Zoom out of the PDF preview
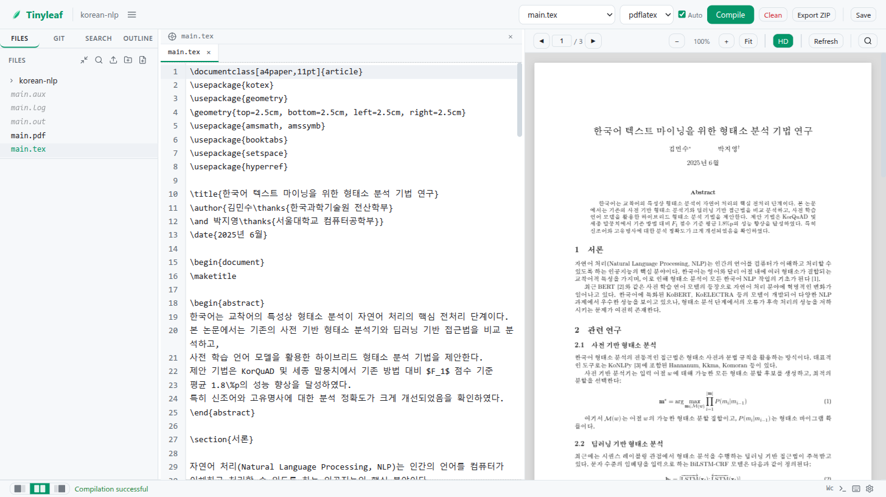Image resolution: width=886 pixels, height=497 pixels. pyautogui.click(x=677, y=41)
